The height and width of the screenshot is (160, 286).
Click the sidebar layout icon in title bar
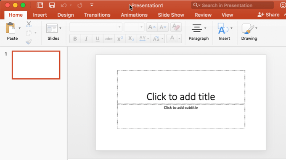40,5
